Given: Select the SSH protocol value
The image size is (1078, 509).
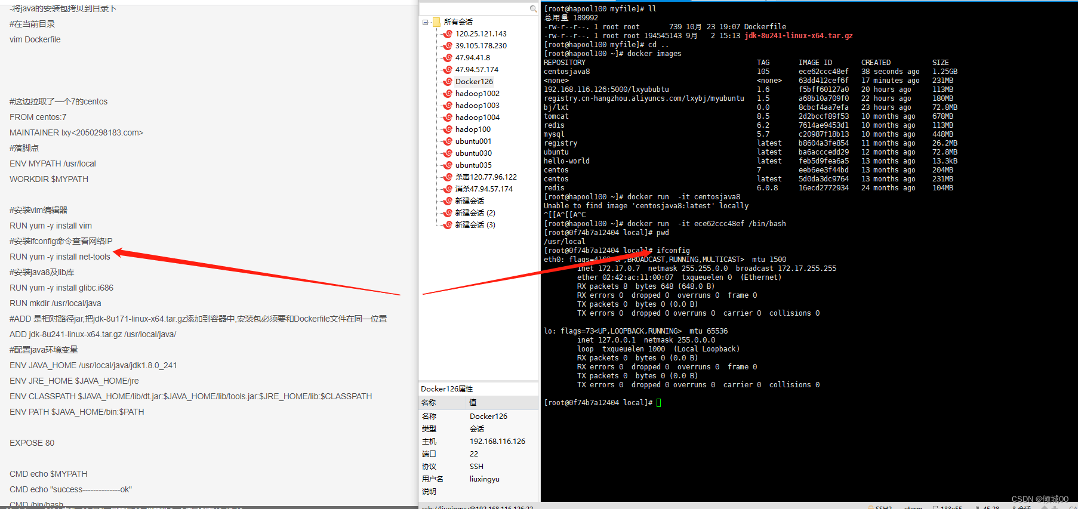Looking at the screenshot, I should 476,467.
